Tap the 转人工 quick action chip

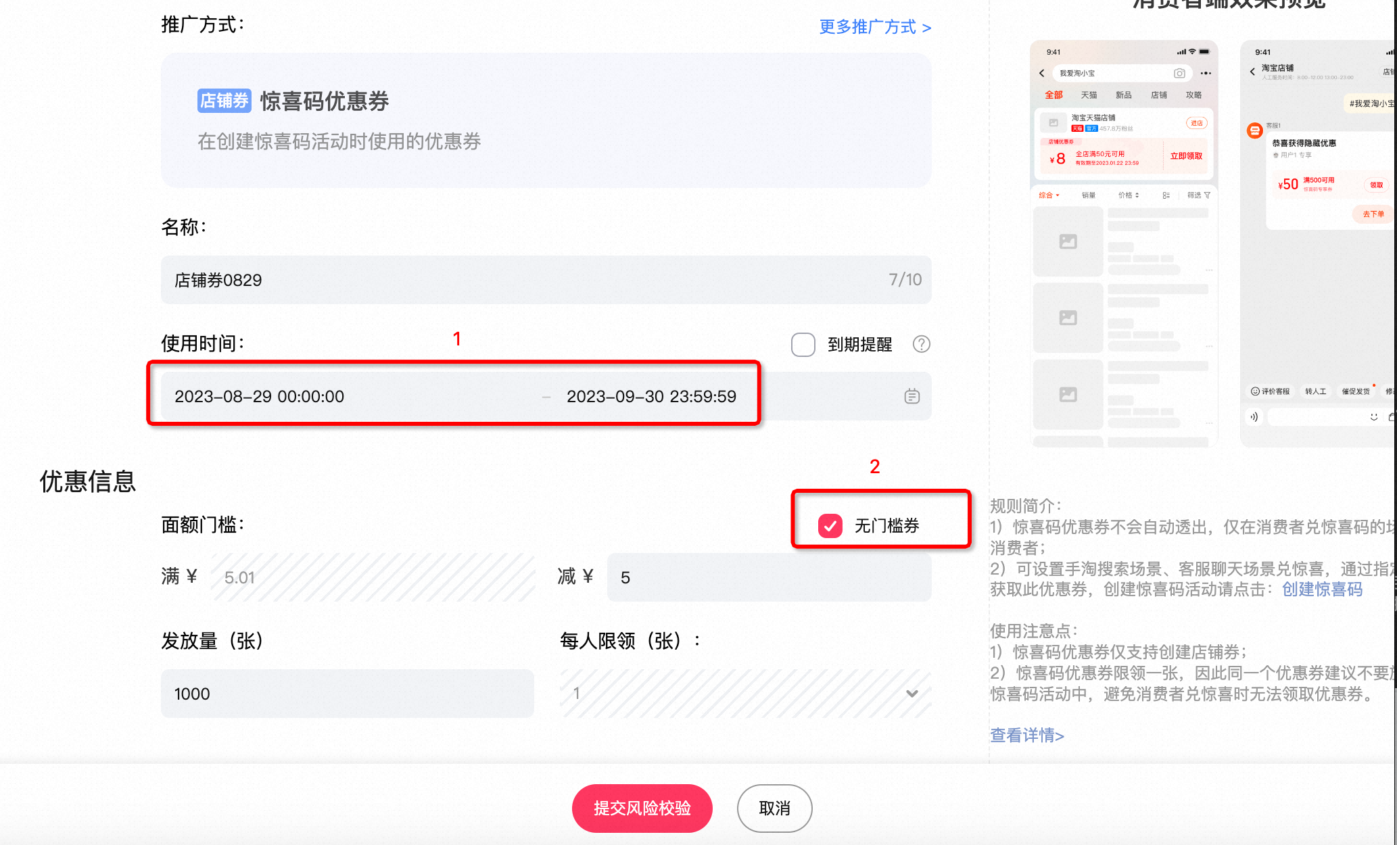pos(1315,391)
